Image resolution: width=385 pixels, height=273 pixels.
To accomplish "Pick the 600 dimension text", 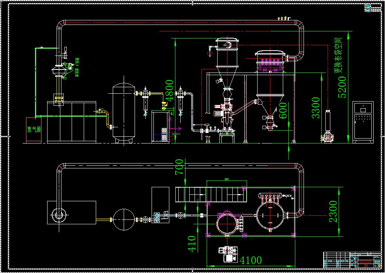I will tap(283, 110).
